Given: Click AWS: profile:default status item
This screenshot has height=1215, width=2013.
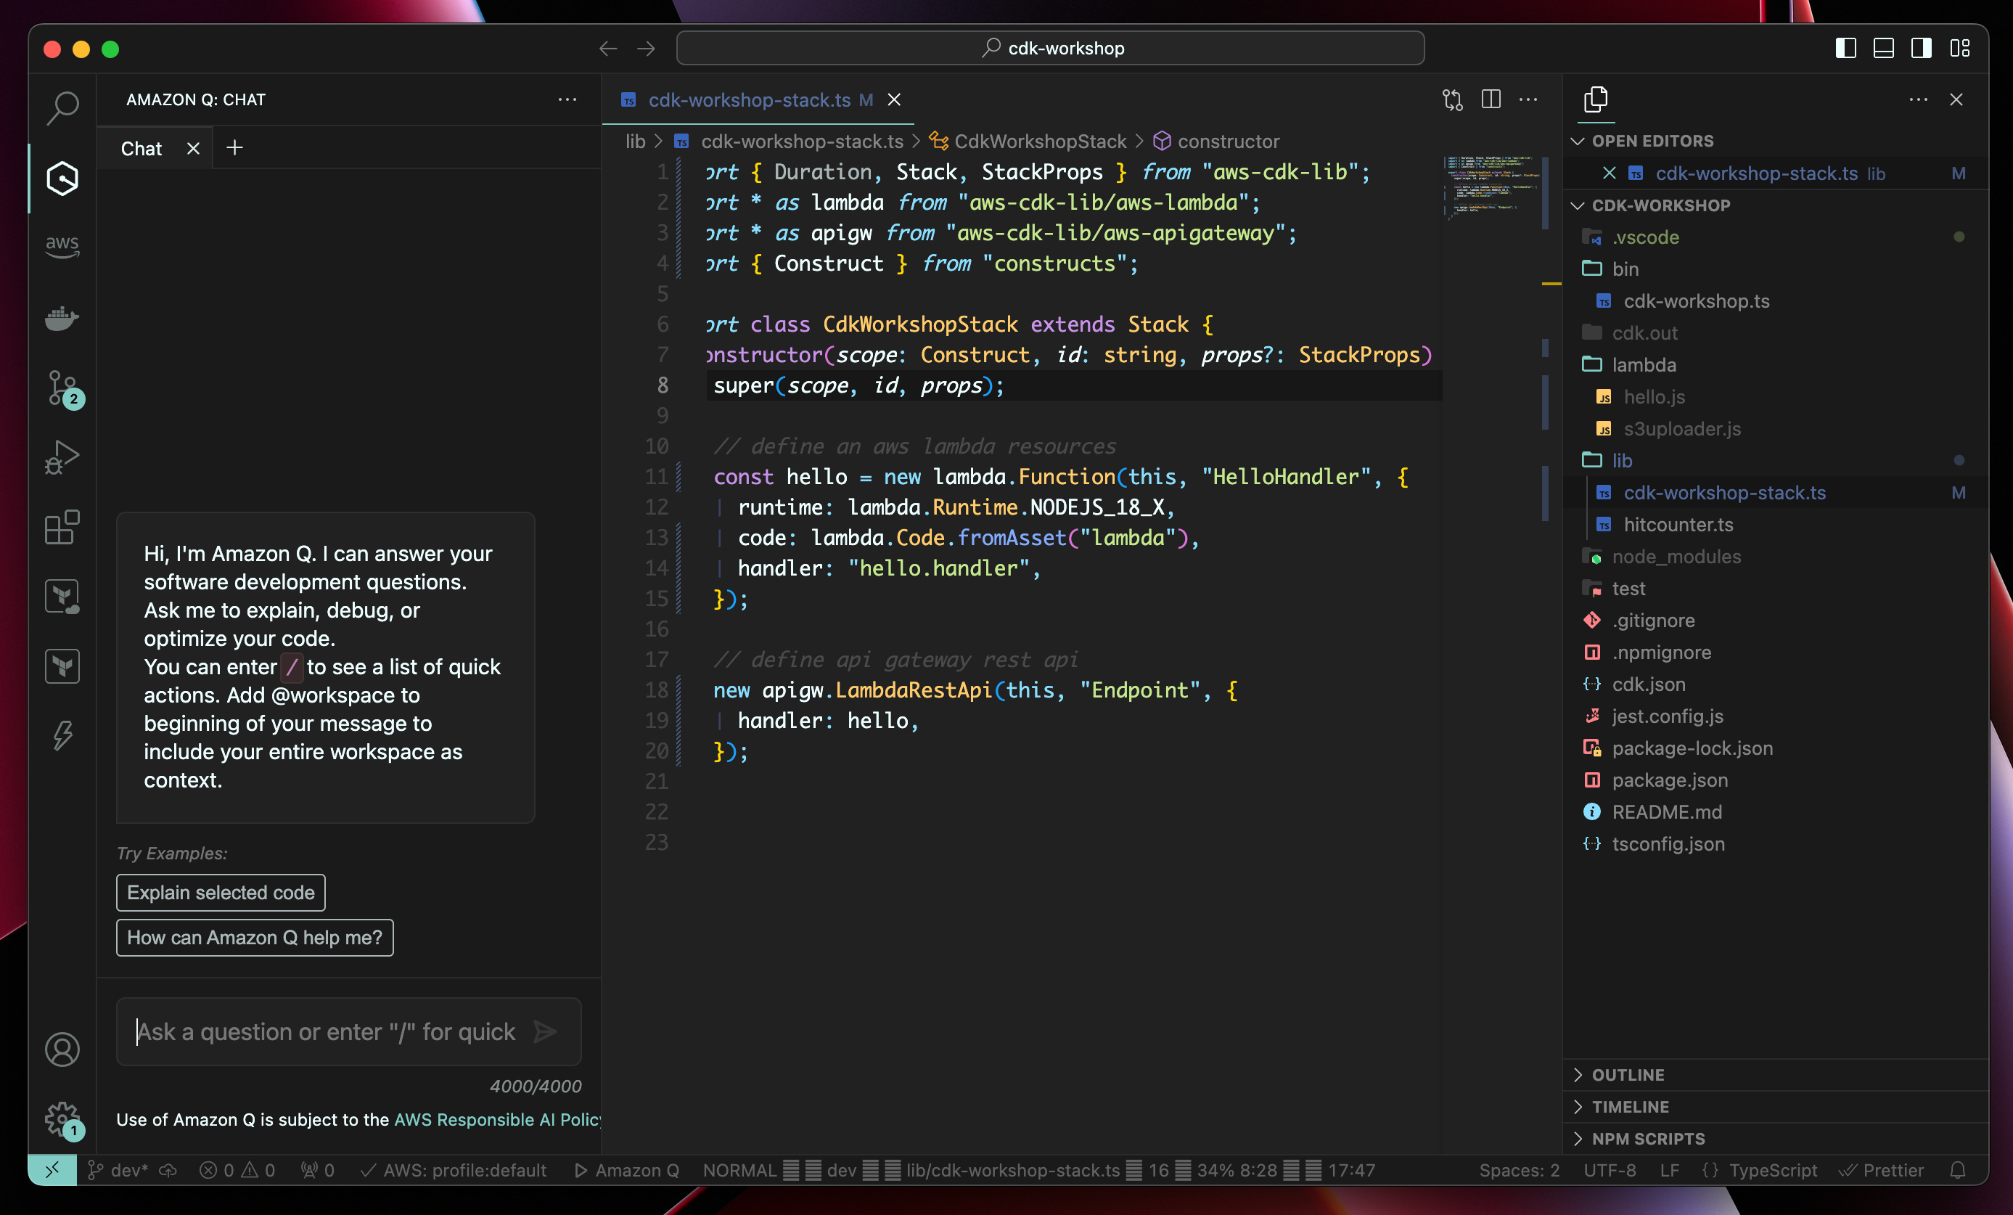Looking at the screenshot, I should [454, 1170].
